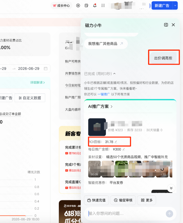Open the calendar icon in date range
The image size is (183, 223).
(46, 68)
